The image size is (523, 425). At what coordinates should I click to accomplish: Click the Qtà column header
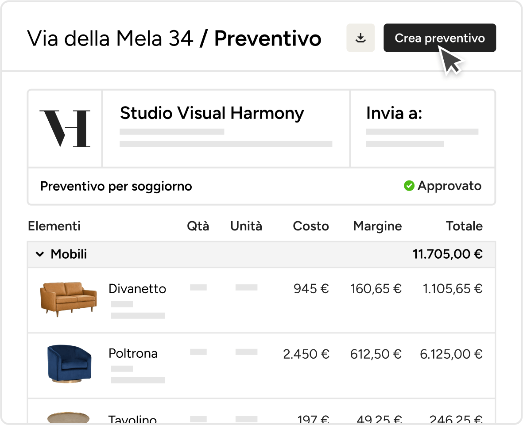coord(198,226)
